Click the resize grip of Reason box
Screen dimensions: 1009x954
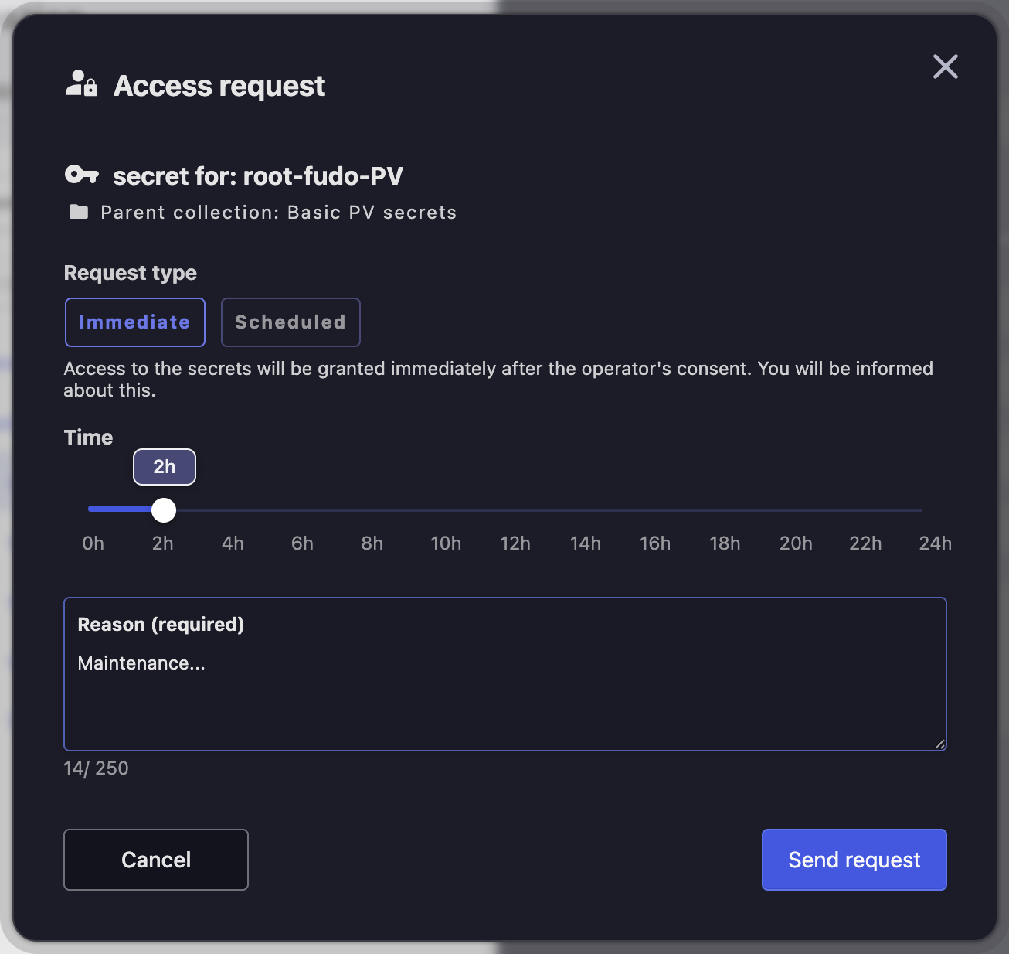point(939,744)
